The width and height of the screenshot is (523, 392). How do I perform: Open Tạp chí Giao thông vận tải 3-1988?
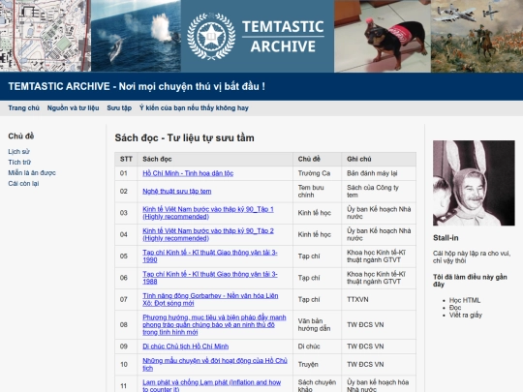[210, 278]
